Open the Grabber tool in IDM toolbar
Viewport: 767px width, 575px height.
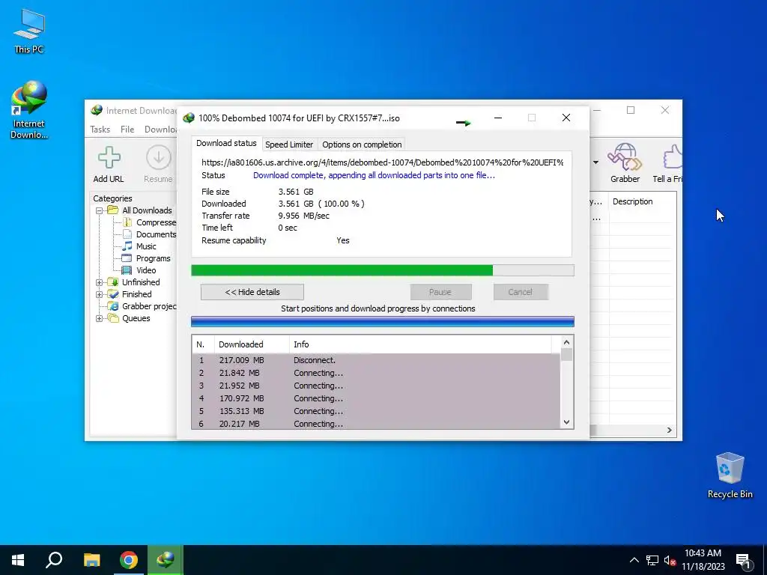click(625, 163)
